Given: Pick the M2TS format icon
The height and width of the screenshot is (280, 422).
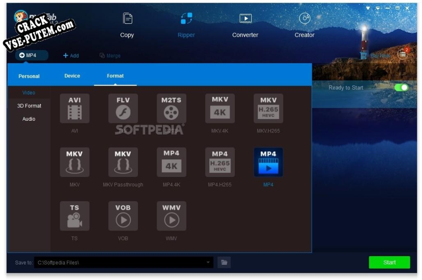Looking at the screenshot, I should (x=171, y=109).
